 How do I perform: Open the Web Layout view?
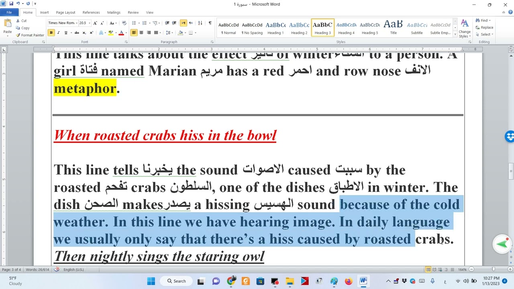[x=440, y=270]
